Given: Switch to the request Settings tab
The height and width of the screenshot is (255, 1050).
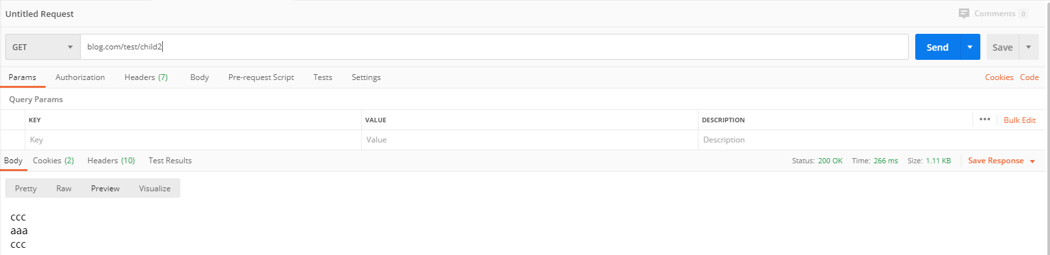Looking at the screenshot, I should tap(366, 77).
